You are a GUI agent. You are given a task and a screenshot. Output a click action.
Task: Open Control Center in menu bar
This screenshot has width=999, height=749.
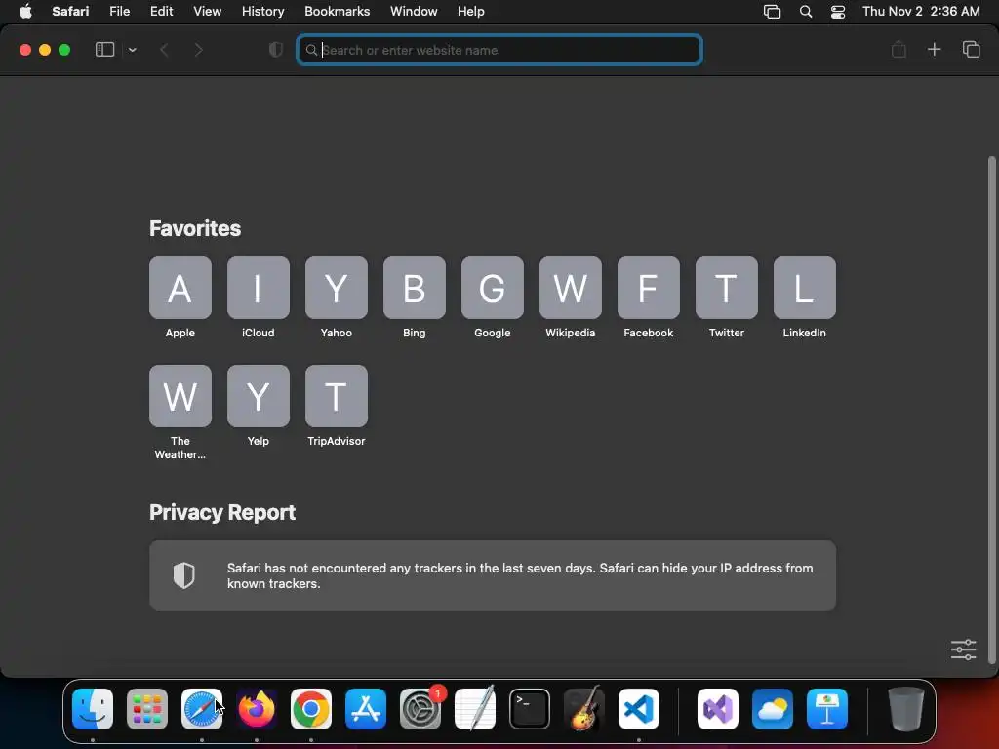coord(838,12)
